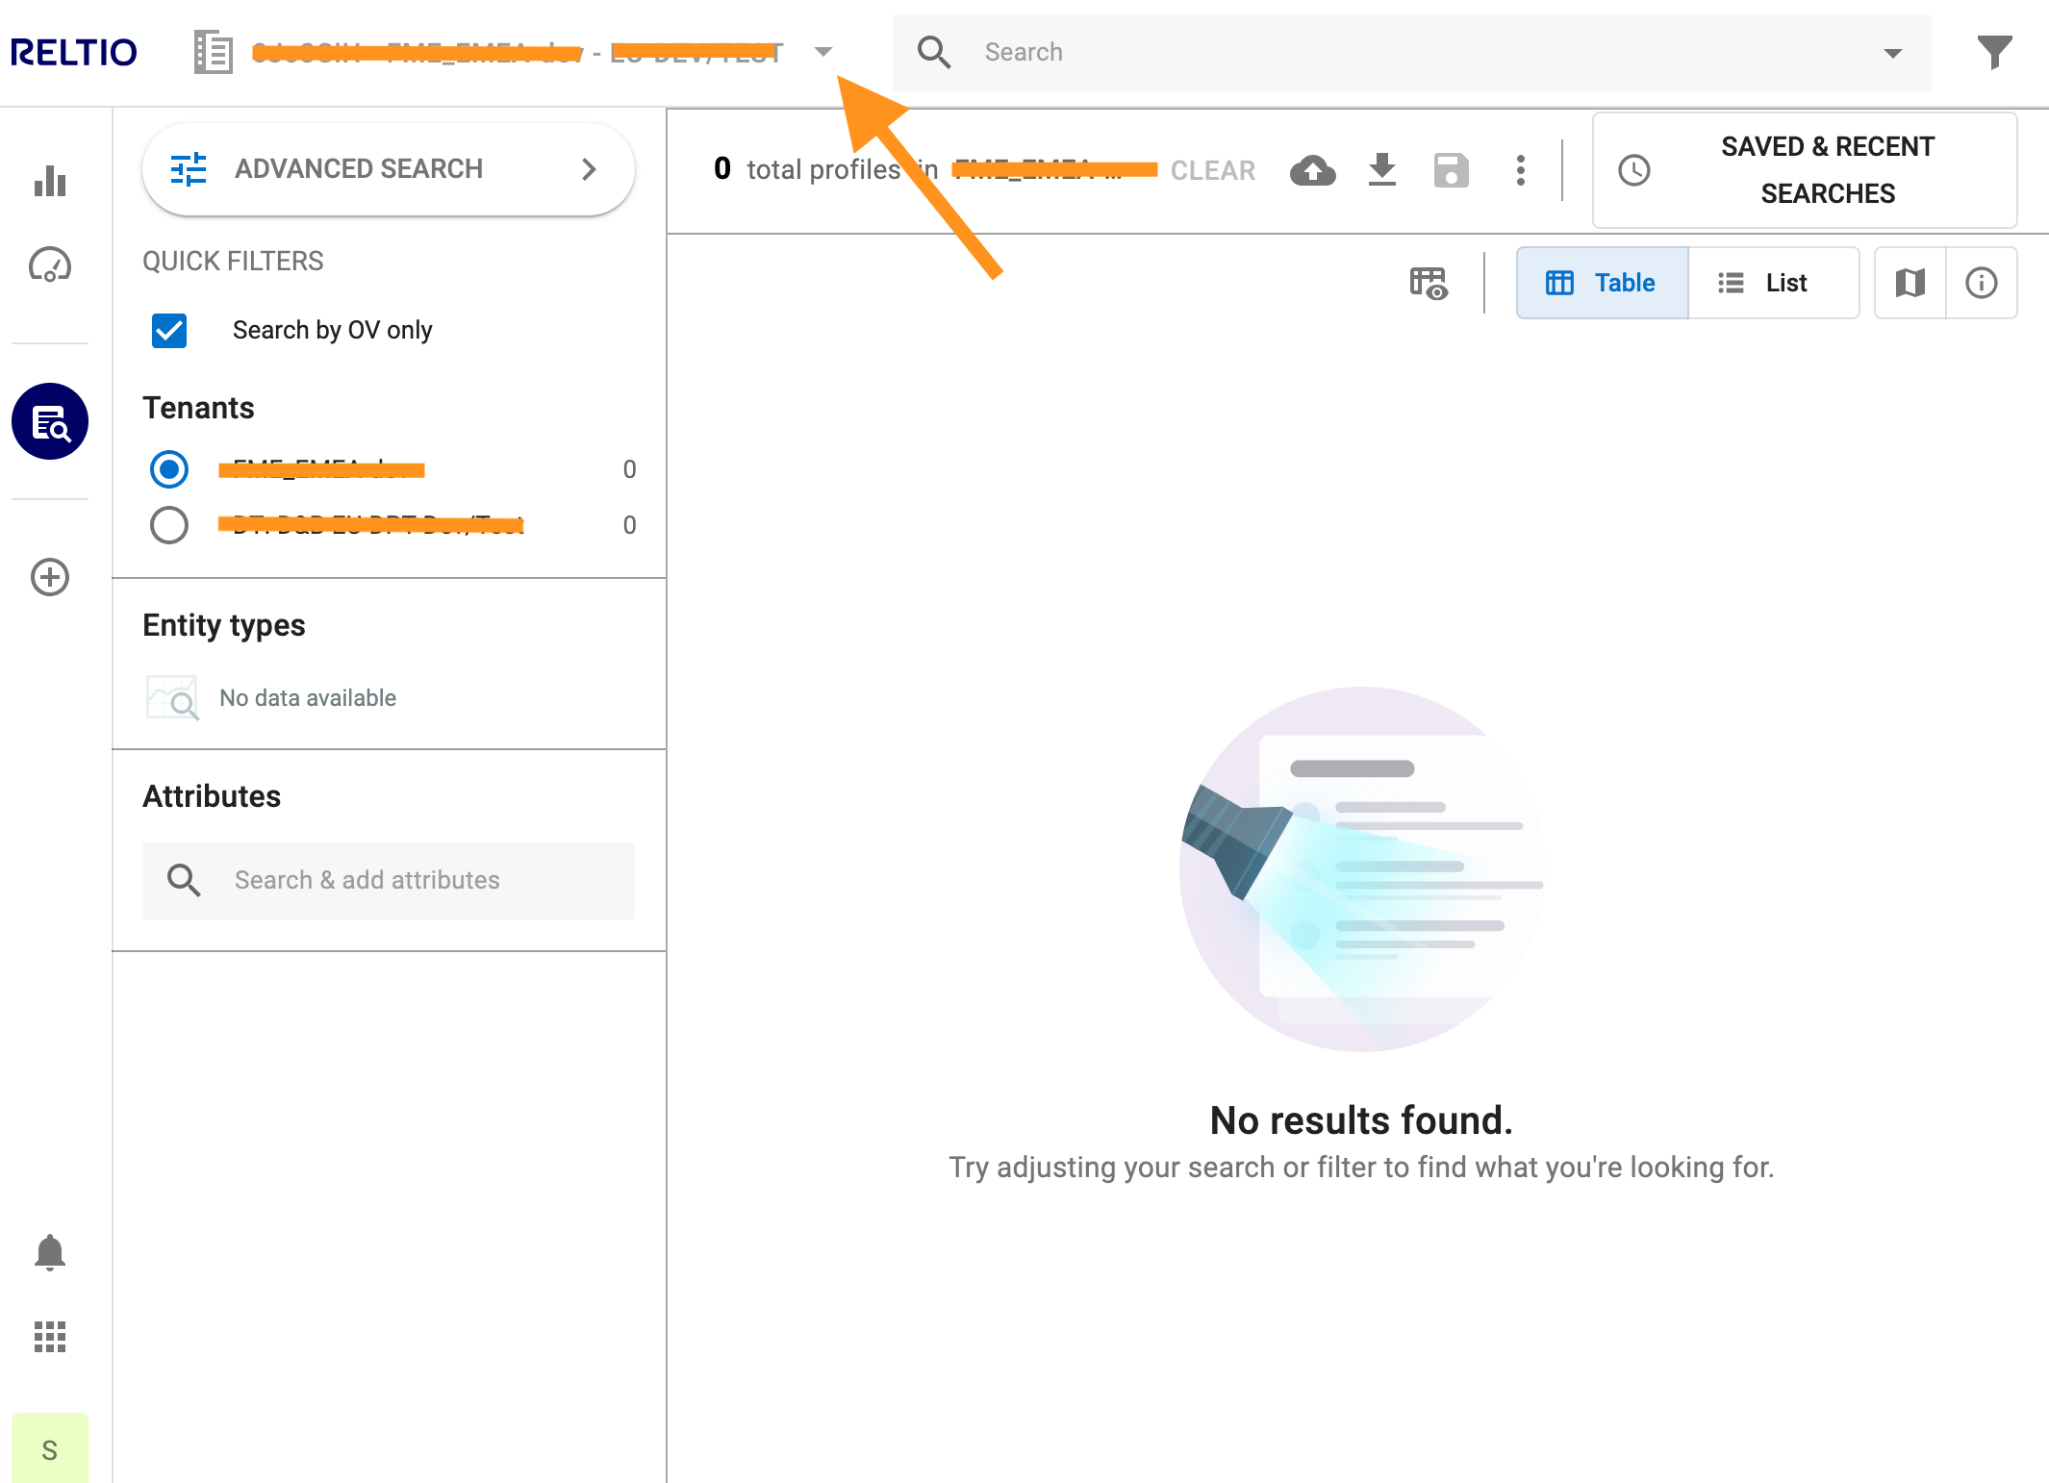Viewport: 2049px width, 1483px height.
Task: Open the speedometer gauge sidebar icon
Action: coord(50,265)
